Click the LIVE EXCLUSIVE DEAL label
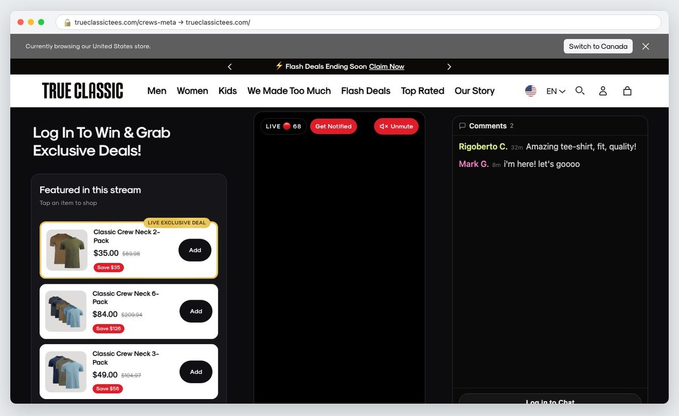The width and height of the screenshot is (679, 416). tap(177, 223)
